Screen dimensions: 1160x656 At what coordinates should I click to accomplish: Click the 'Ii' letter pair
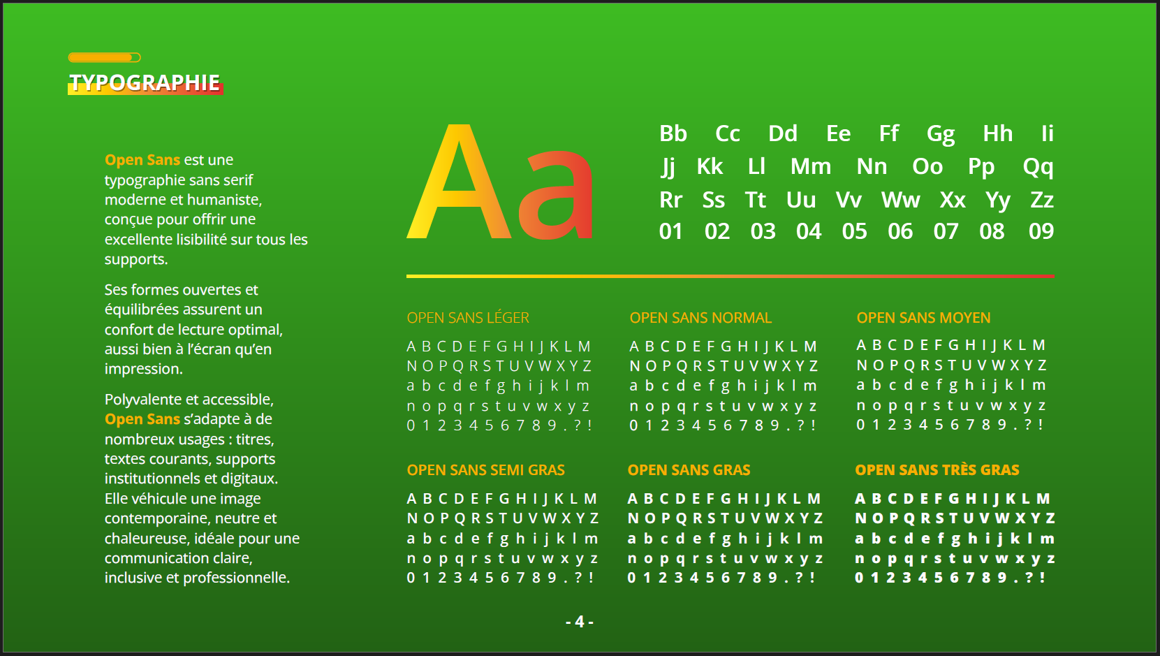(1048, 133)
